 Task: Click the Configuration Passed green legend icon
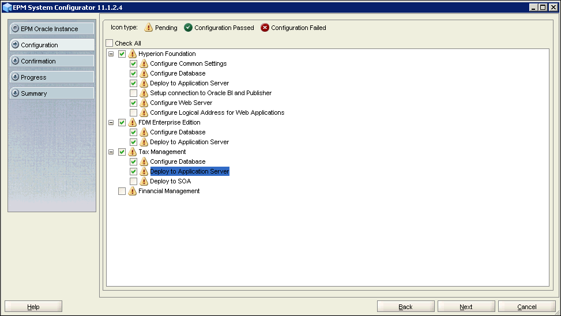coord(188,28)
